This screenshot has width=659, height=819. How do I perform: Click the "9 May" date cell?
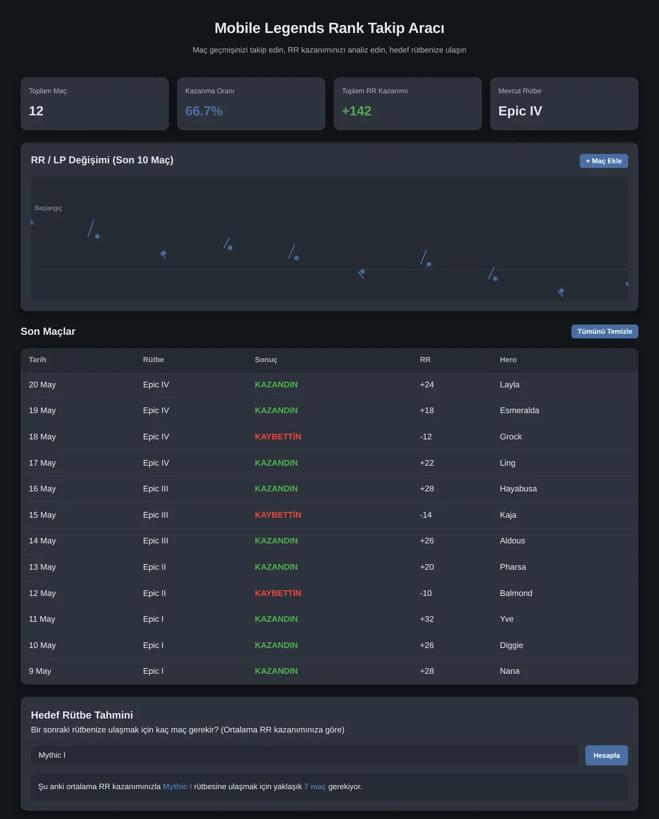40,671
